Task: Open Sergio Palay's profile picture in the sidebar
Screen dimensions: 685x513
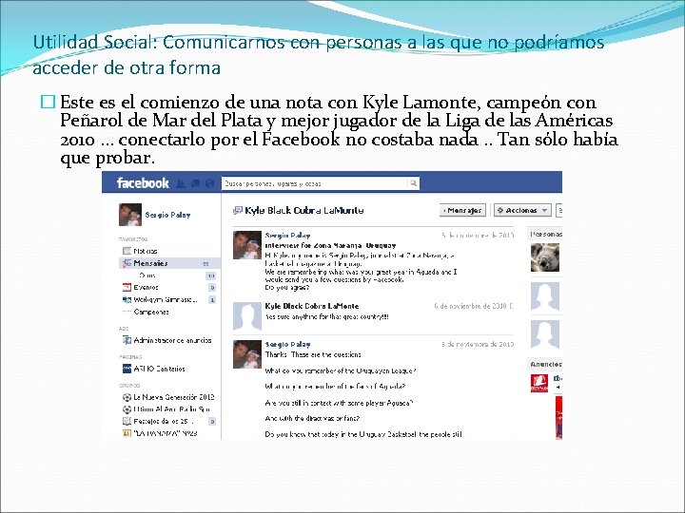Action: coord(130,214)
